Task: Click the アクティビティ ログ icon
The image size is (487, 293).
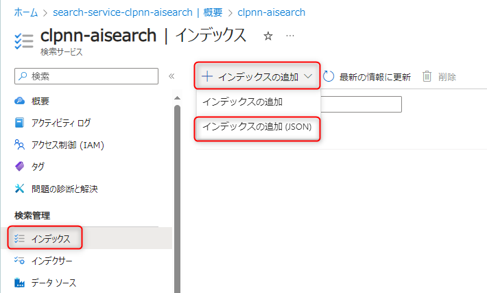Action: pyautogui.click(x=19, y=123)
